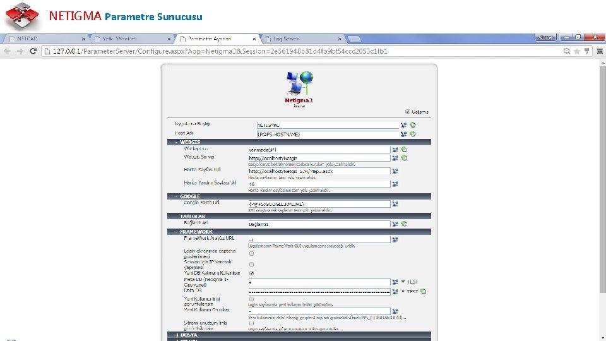Click the blue users icon on Bağlantı Adı row
This screenshot has width=606, height=341.
coord(395,224)
